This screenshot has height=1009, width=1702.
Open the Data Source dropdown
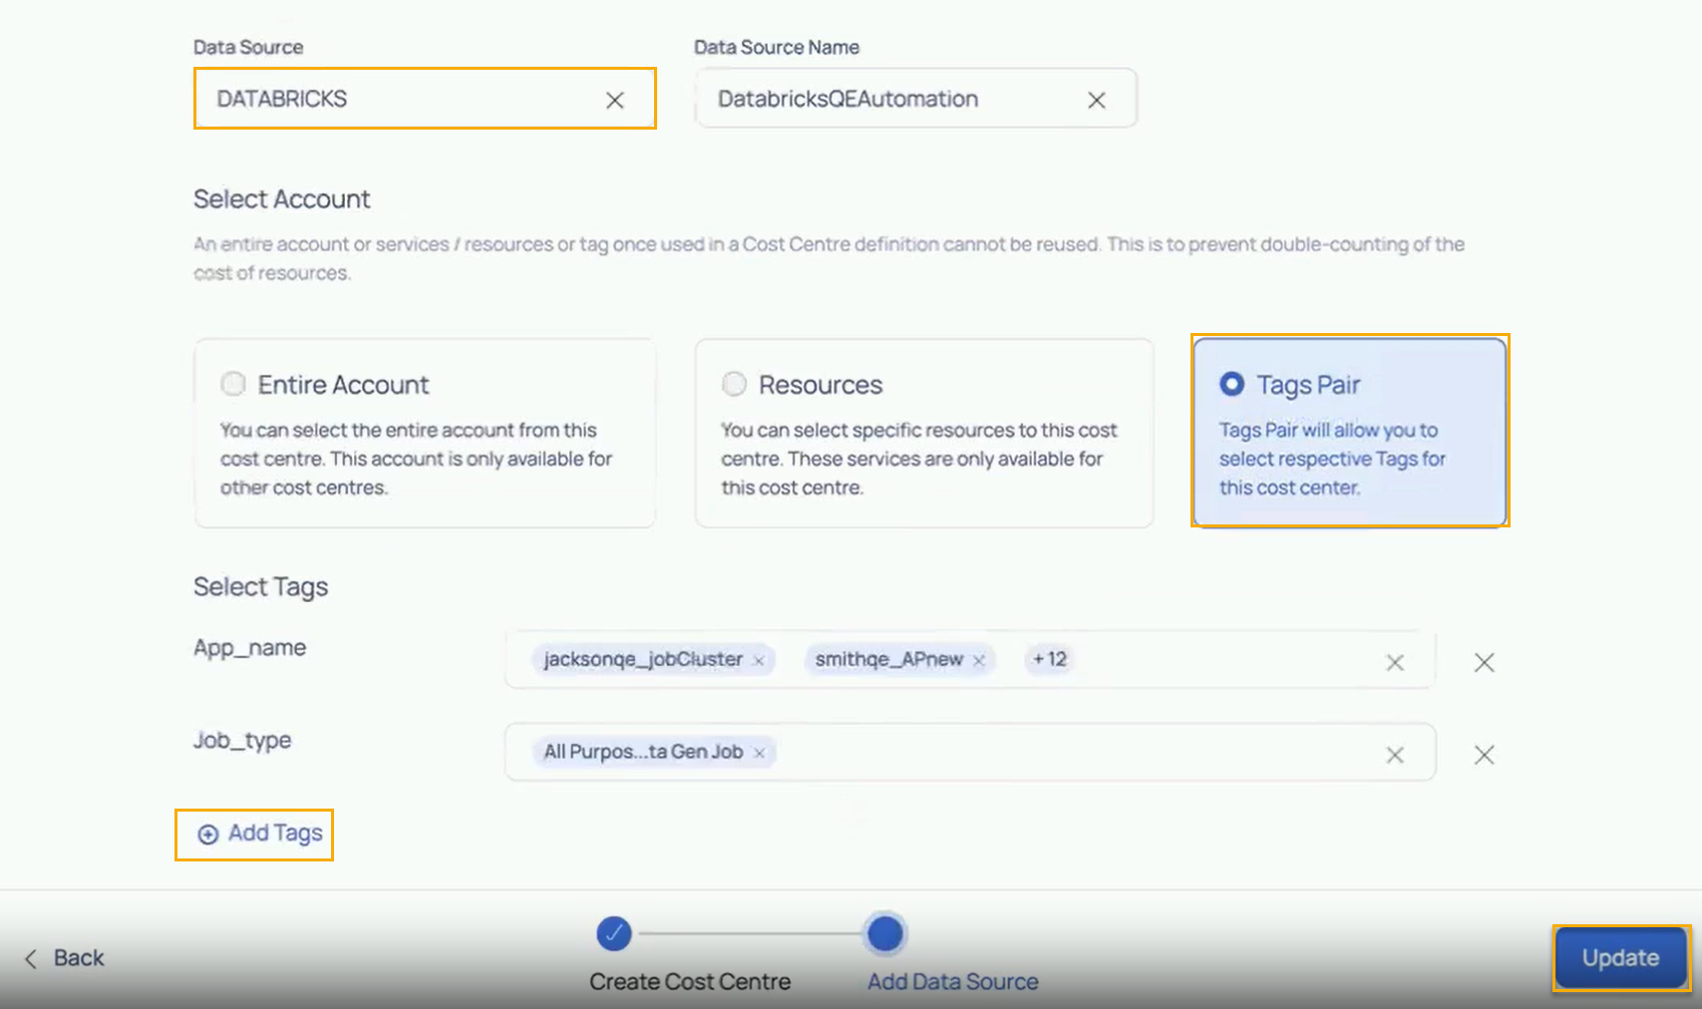point(425,99)
